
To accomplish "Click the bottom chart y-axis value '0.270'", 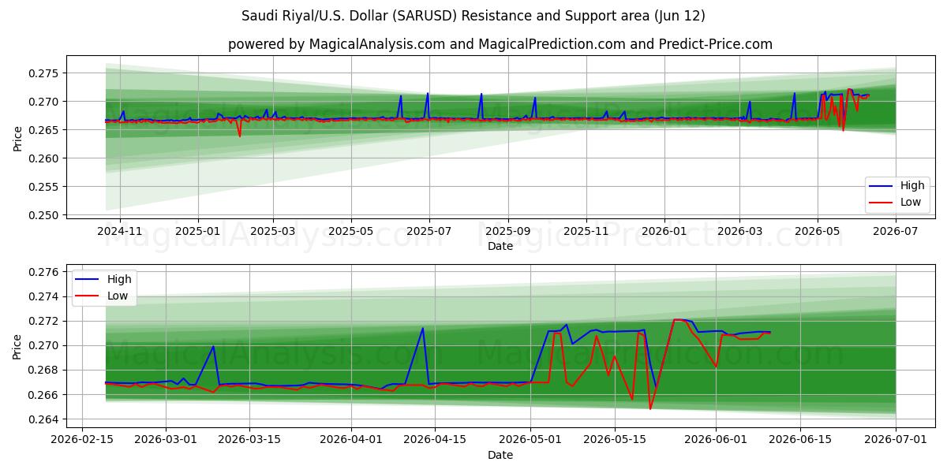I will (x=45, y=345).
